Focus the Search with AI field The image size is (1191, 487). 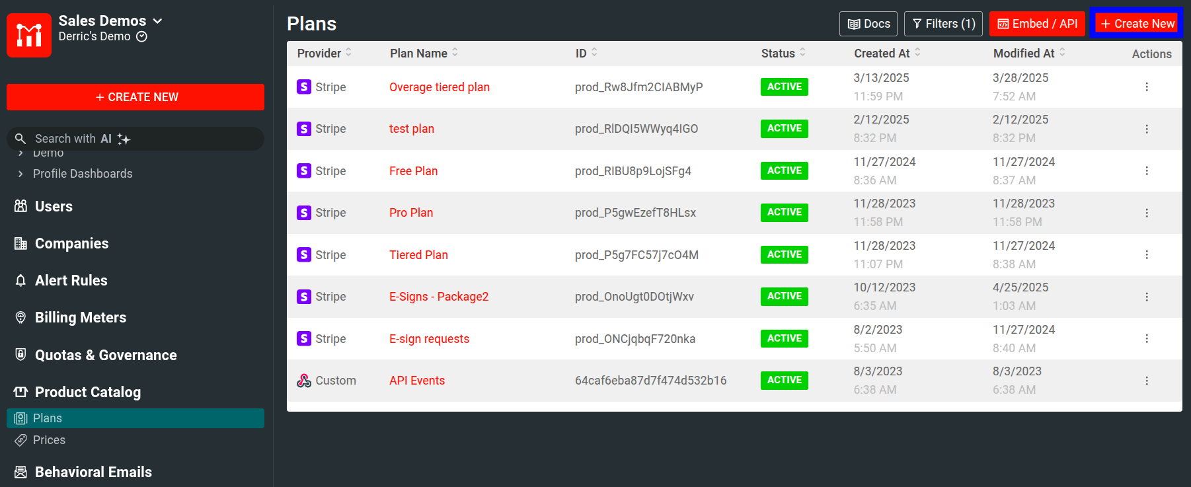(73, 139)
